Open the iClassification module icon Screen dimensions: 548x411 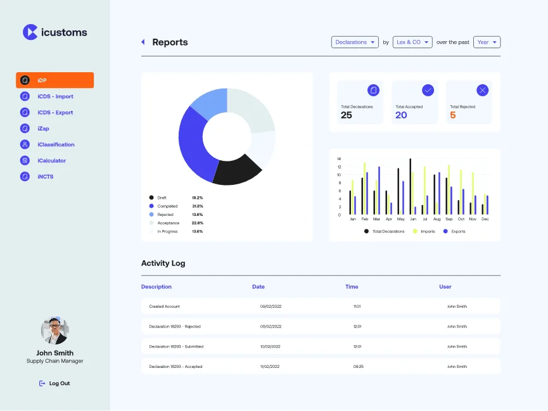click(x=25, y=144)
